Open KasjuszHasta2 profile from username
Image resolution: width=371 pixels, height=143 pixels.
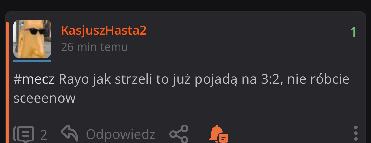point(104,31)
